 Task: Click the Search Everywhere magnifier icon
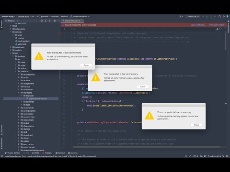[x=219, y=16]
